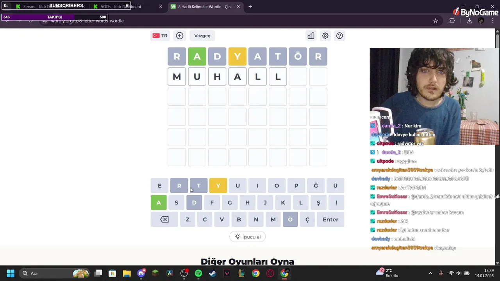Close the 8 Harfli Kelimeler Wordle tab
Viewport: 500px width, 281px height.
238,7
